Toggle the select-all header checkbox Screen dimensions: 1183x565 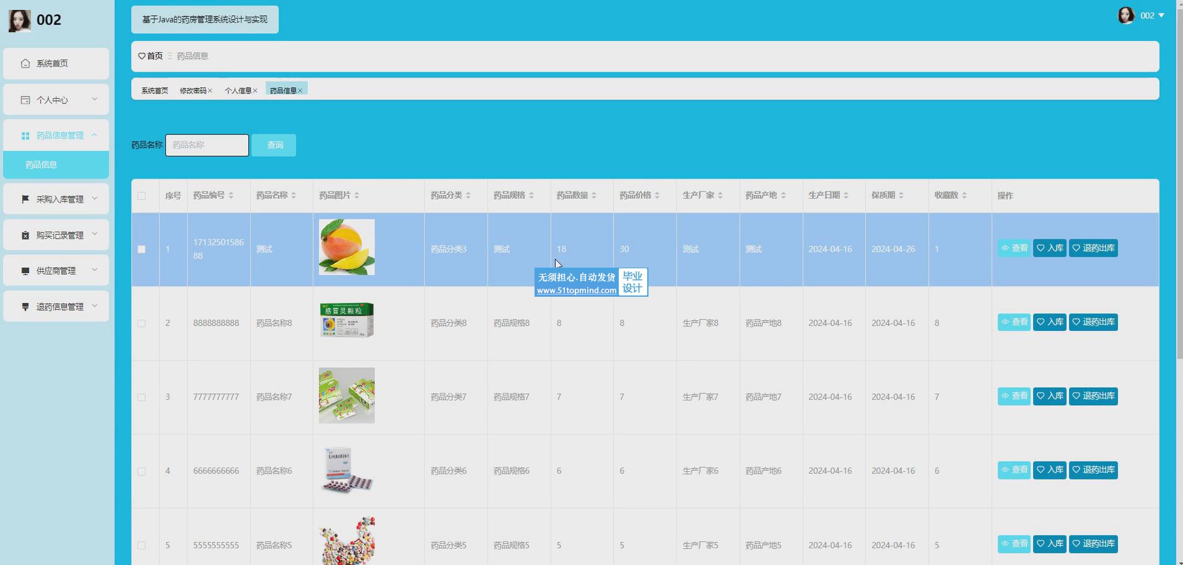pos(142,196)
